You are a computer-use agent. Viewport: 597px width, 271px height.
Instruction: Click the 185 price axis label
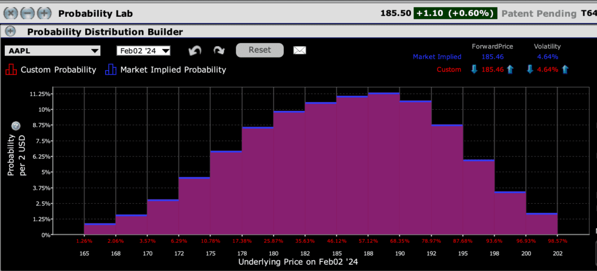(336, 253)
